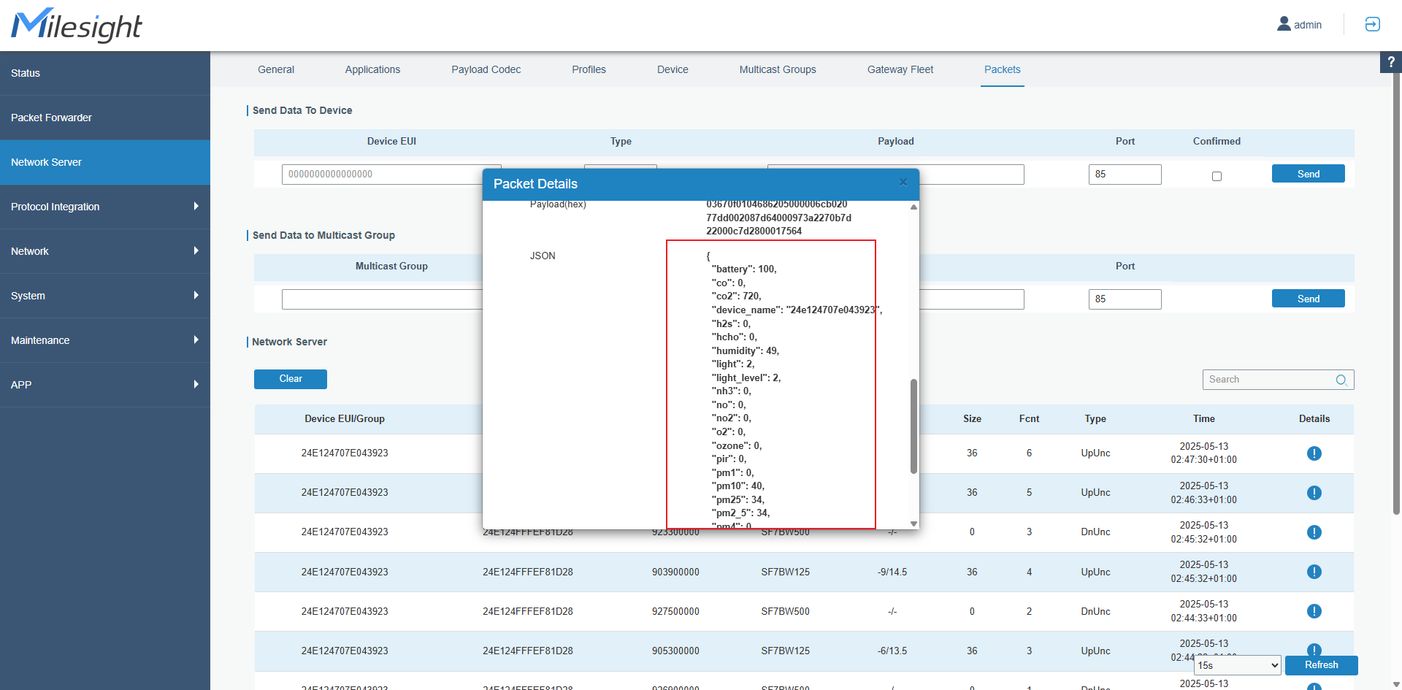Click Send button for multicast group
Image resolution: width=1402 pixels, height=690 pixels.
(x=1309, y=299)
